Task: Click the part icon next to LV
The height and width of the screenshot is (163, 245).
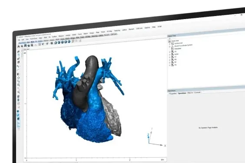Action: click(x=172, y=57)
